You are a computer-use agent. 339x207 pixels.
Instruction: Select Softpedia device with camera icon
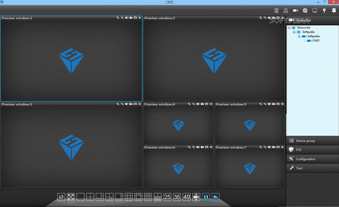pyautogui.click(x=313, y=36)
